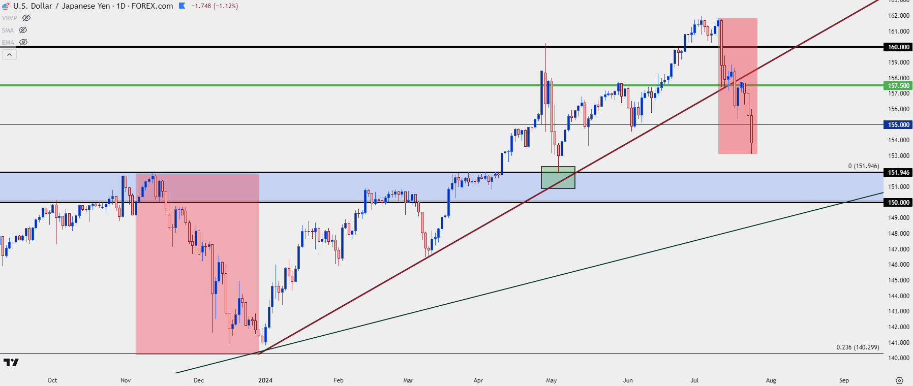Image resolution: width=913 pixels, height=386 pixels.
Task: Click the 147.000 price scale value
Action: [x=899, y=249]
